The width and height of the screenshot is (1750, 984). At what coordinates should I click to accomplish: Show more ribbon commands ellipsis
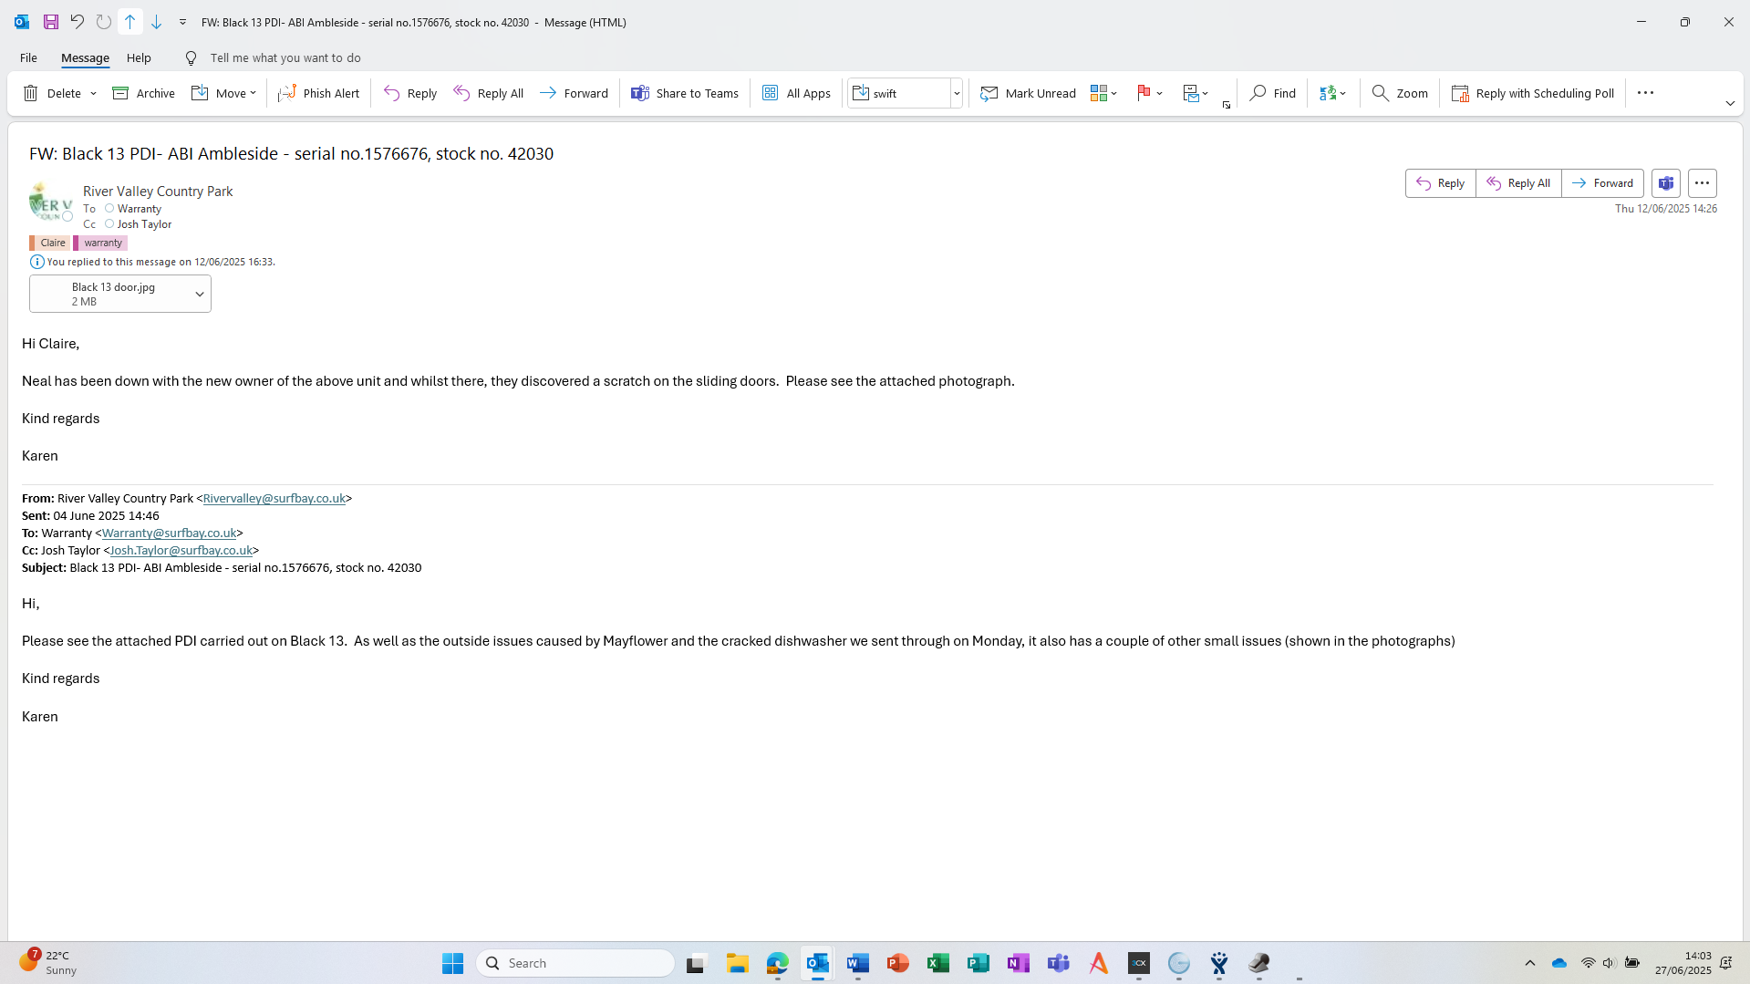[1645, 93]
